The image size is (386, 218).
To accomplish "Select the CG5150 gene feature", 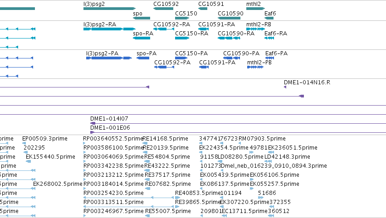I will pos(182,18).
